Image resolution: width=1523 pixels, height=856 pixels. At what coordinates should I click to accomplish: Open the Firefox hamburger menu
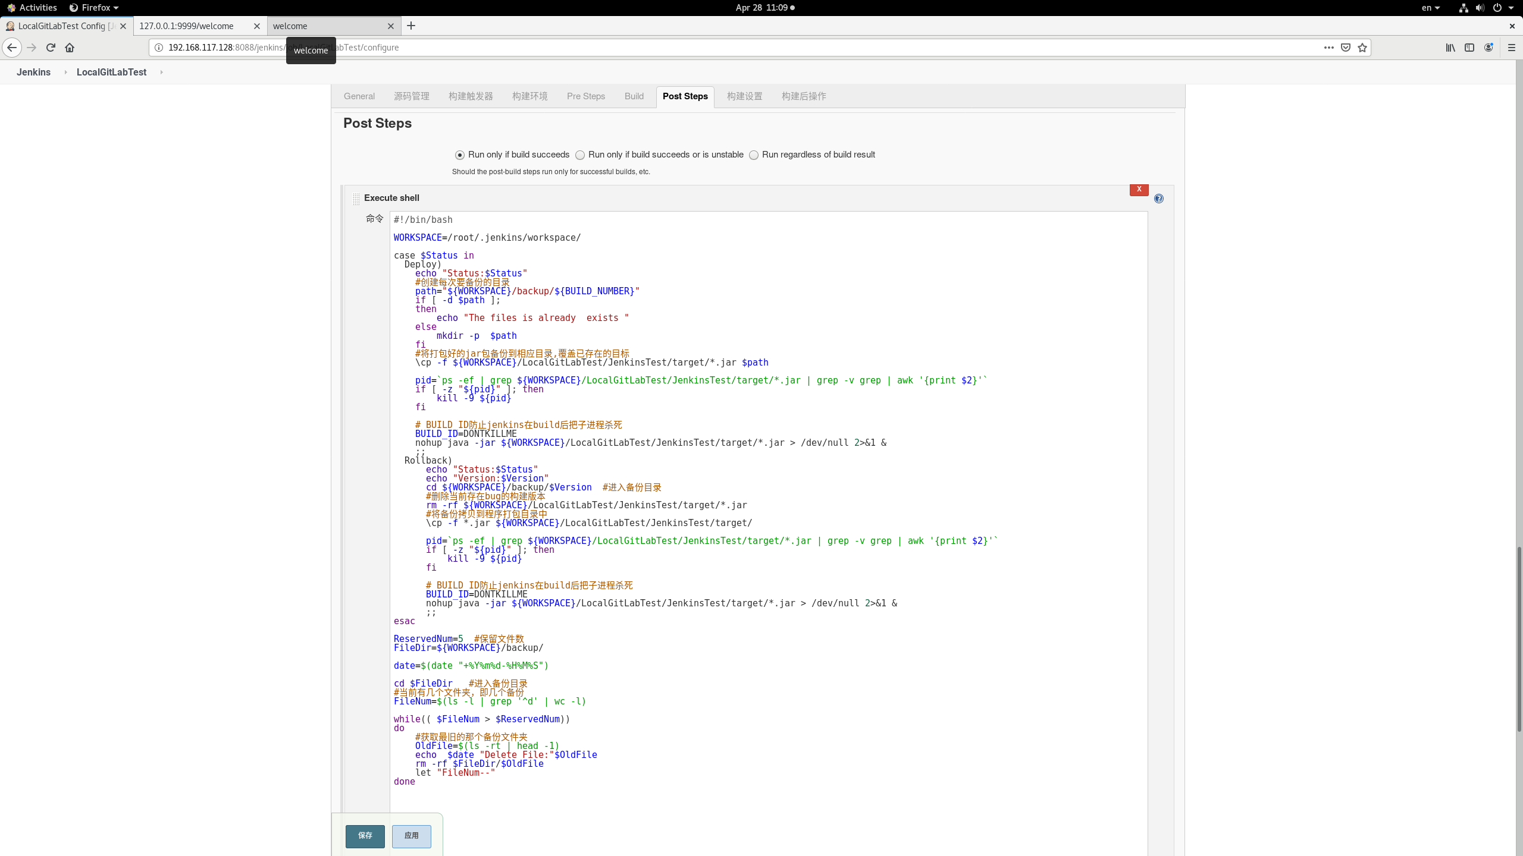tap(1512, 48)
